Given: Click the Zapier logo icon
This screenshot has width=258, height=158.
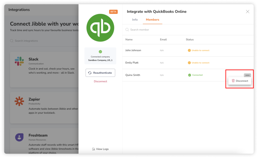Looking at the screenshot, I should coord(19,101).
